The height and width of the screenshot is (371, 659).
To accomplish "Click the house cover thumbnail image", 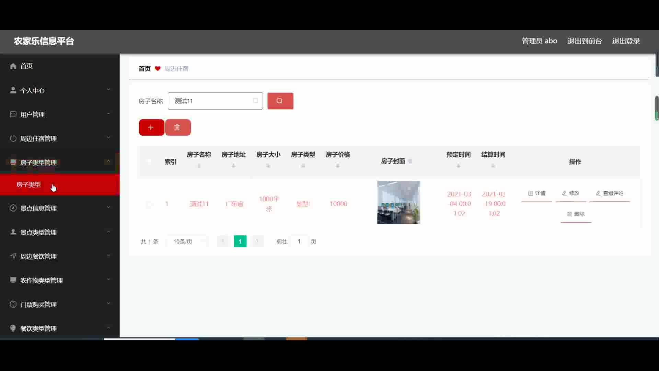I will click(x=398, y=203).
